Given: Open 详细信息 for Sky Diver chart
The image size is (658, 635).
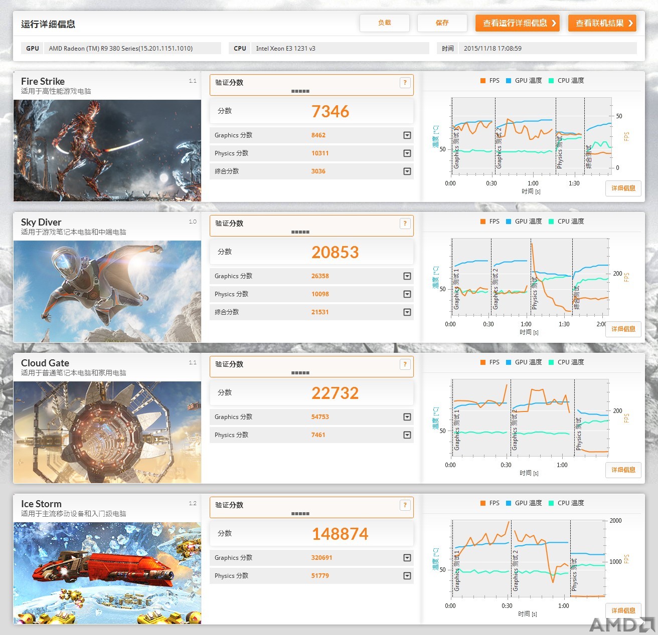Looking at the screenshot, I should coord(623,329).
